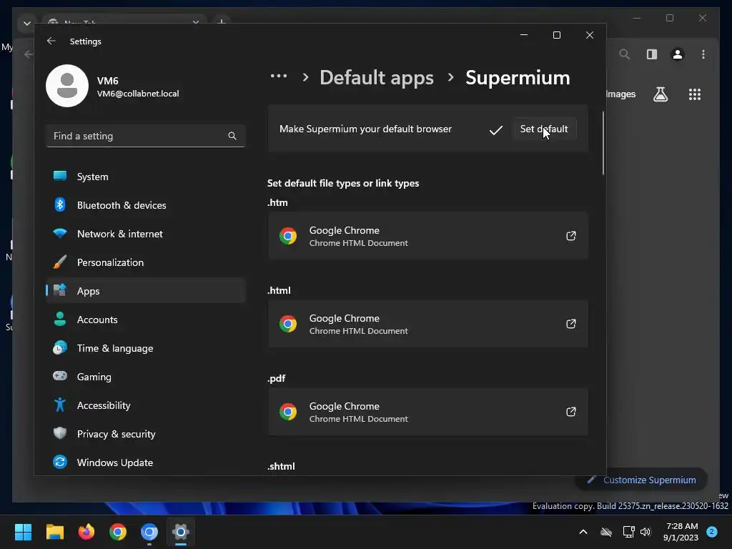This screenshot has width=732, height=549.
Task: Click the Settings page vertical scrollbar
Action: [603, 143]
